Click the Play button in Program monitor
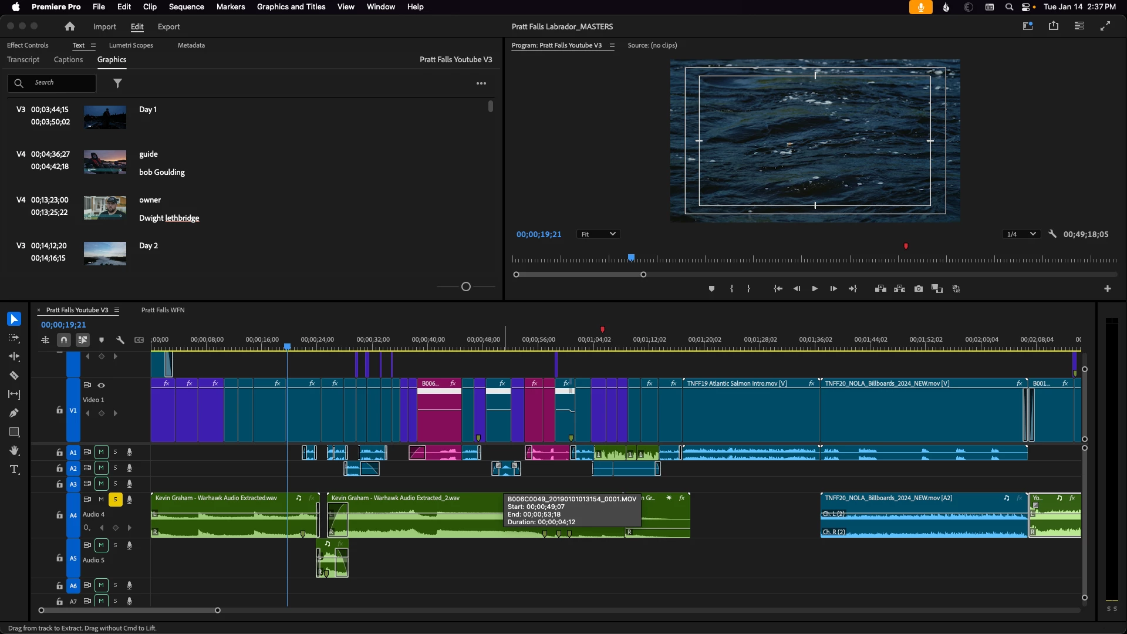Viewport: 1127px width, 634px height. (x=815, y=289)
